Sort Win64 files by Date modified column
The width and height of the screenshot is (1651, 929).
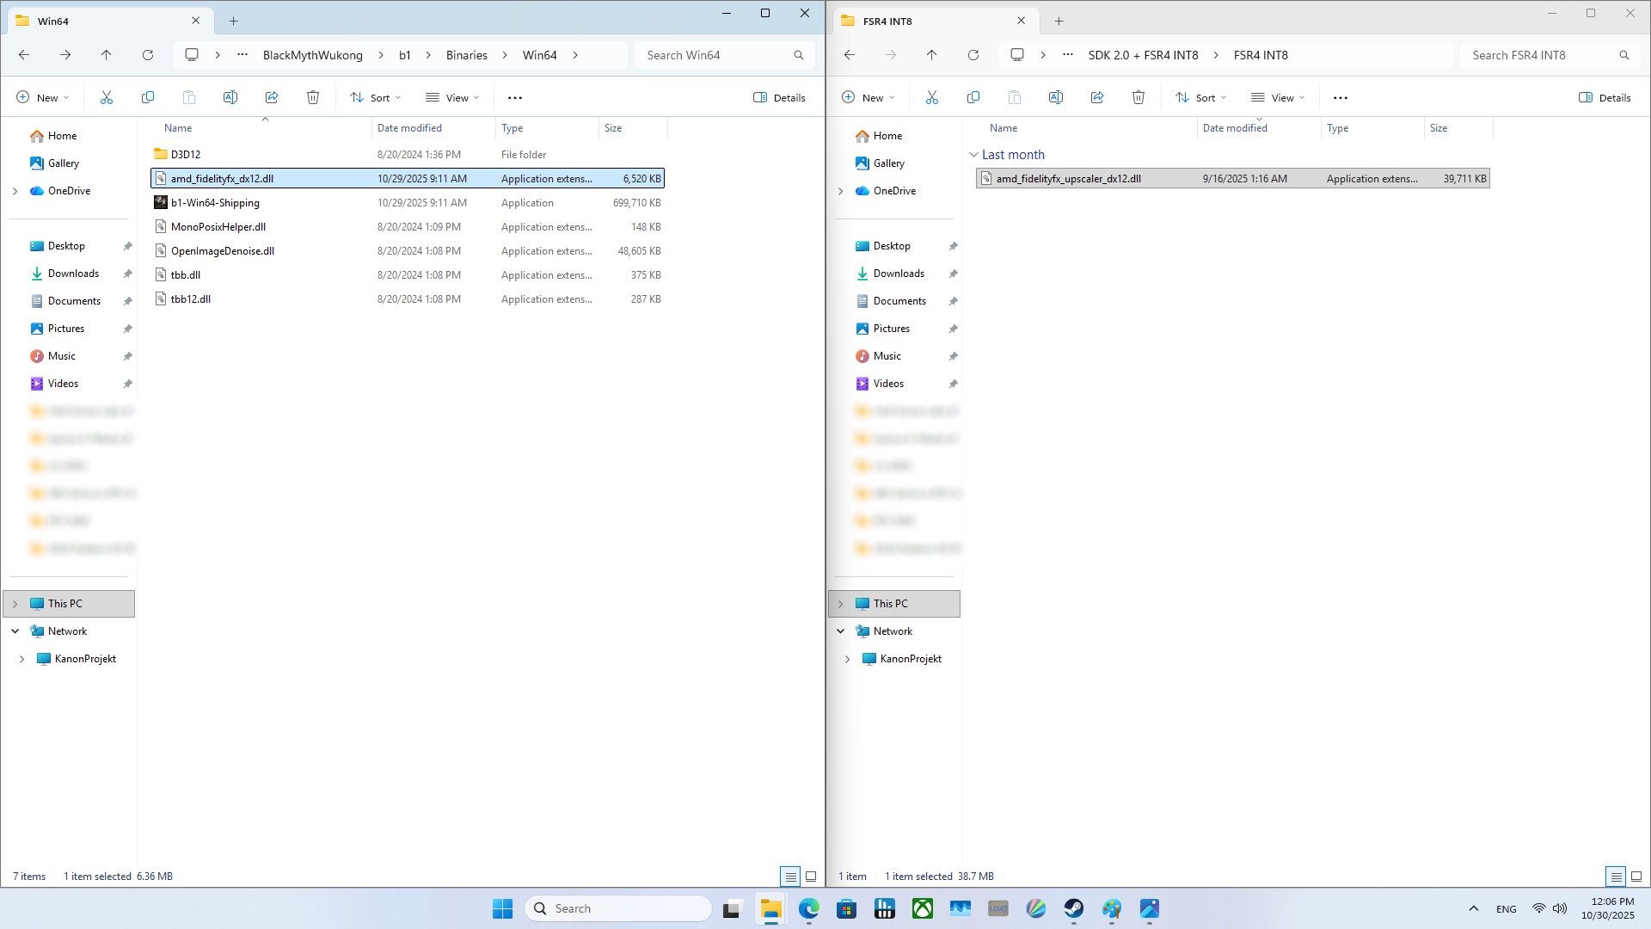click(x=433, y=128)
